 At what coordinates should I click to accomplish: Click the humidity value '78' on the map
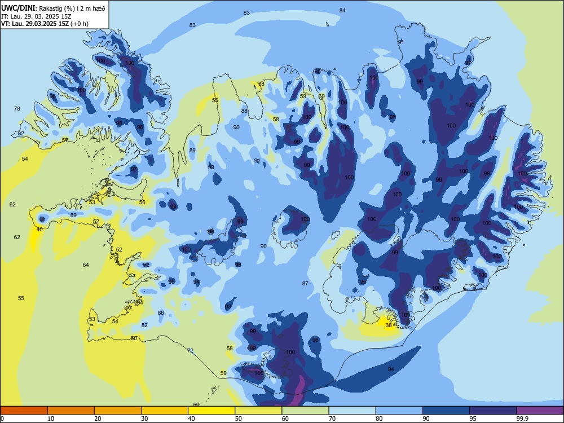17,109
